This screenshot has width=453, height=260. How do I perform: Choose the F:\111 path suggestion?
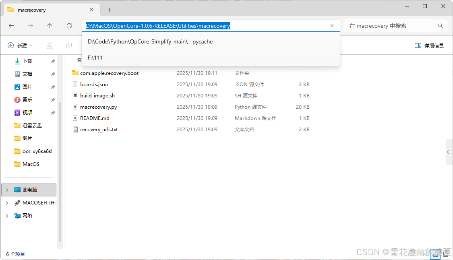[211, 58]
